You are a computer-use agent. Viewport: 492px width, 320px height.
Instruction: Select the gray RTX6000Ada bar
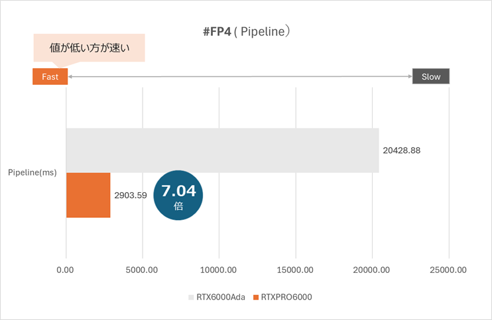tap(222, 150)
